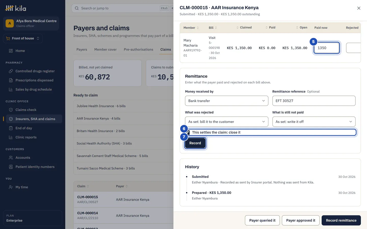This screenshot has width=367, height=229.
Task: Click the Prescriptions dispensed document icon
Action: click(11, 80)
